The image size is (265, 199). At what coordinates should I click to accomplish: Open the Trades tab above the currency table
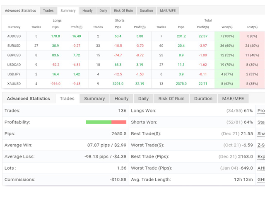click(48, 10)
